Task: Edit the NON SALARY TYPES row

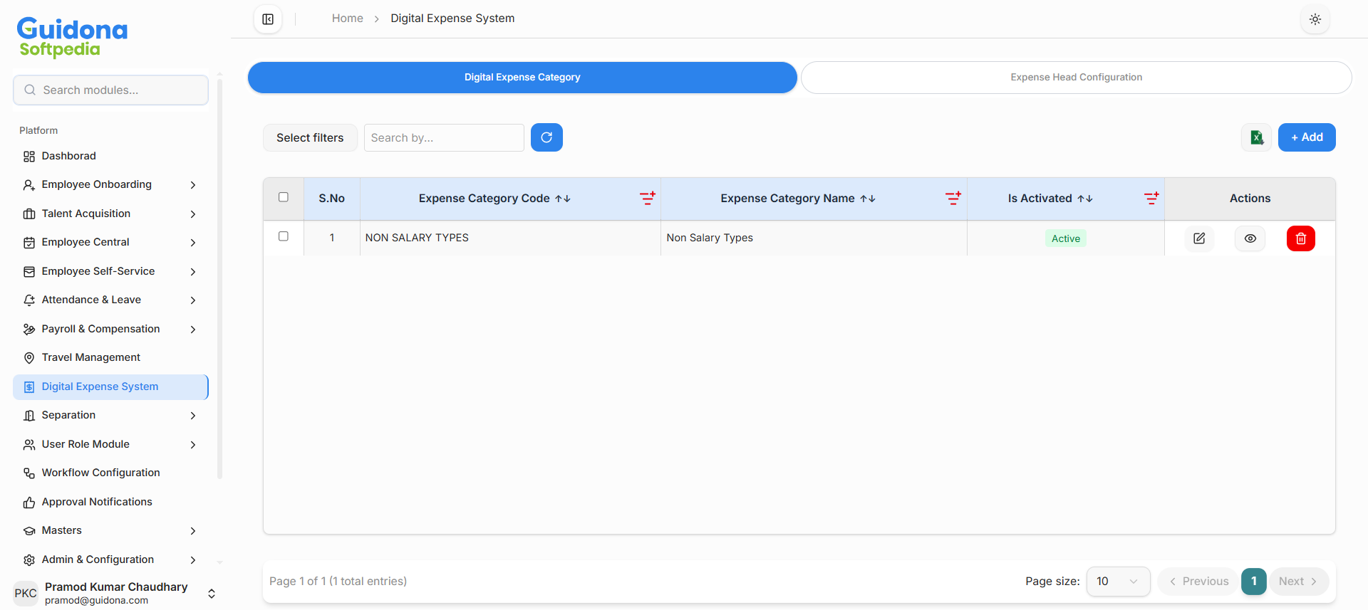Action: (1199, 238)
